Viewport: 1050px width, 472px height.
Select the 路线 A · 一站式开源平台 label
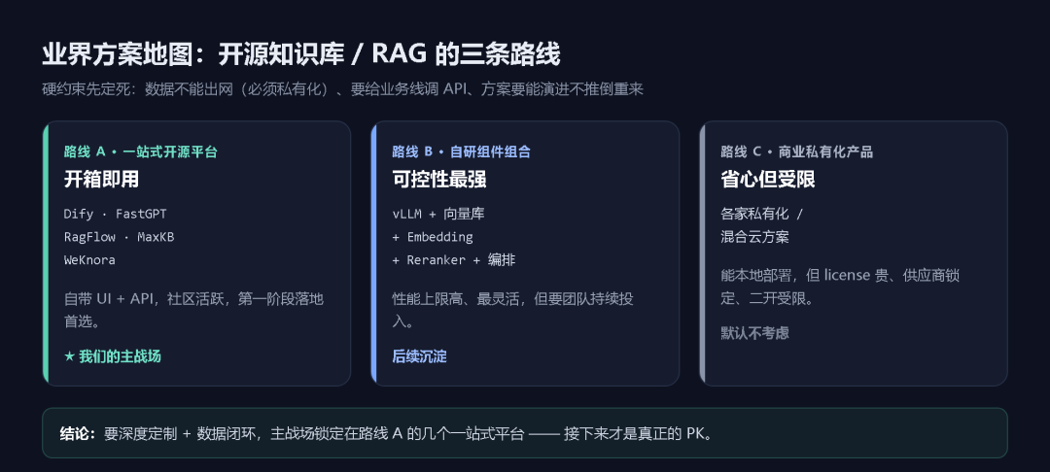click(x=141, y=152)
